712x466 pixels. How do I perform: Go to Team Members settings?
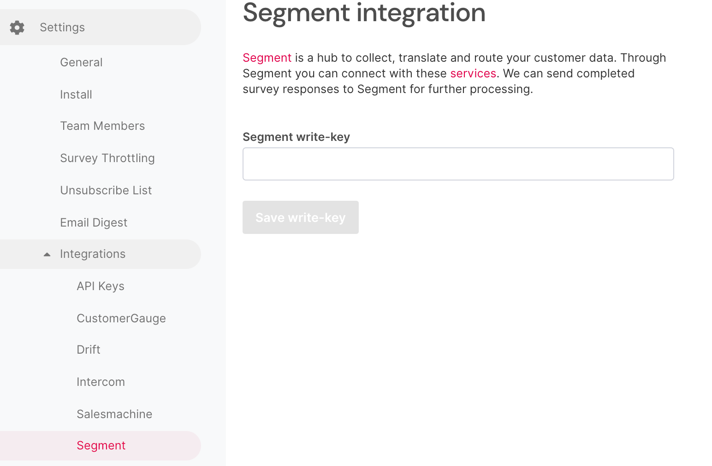102,126
